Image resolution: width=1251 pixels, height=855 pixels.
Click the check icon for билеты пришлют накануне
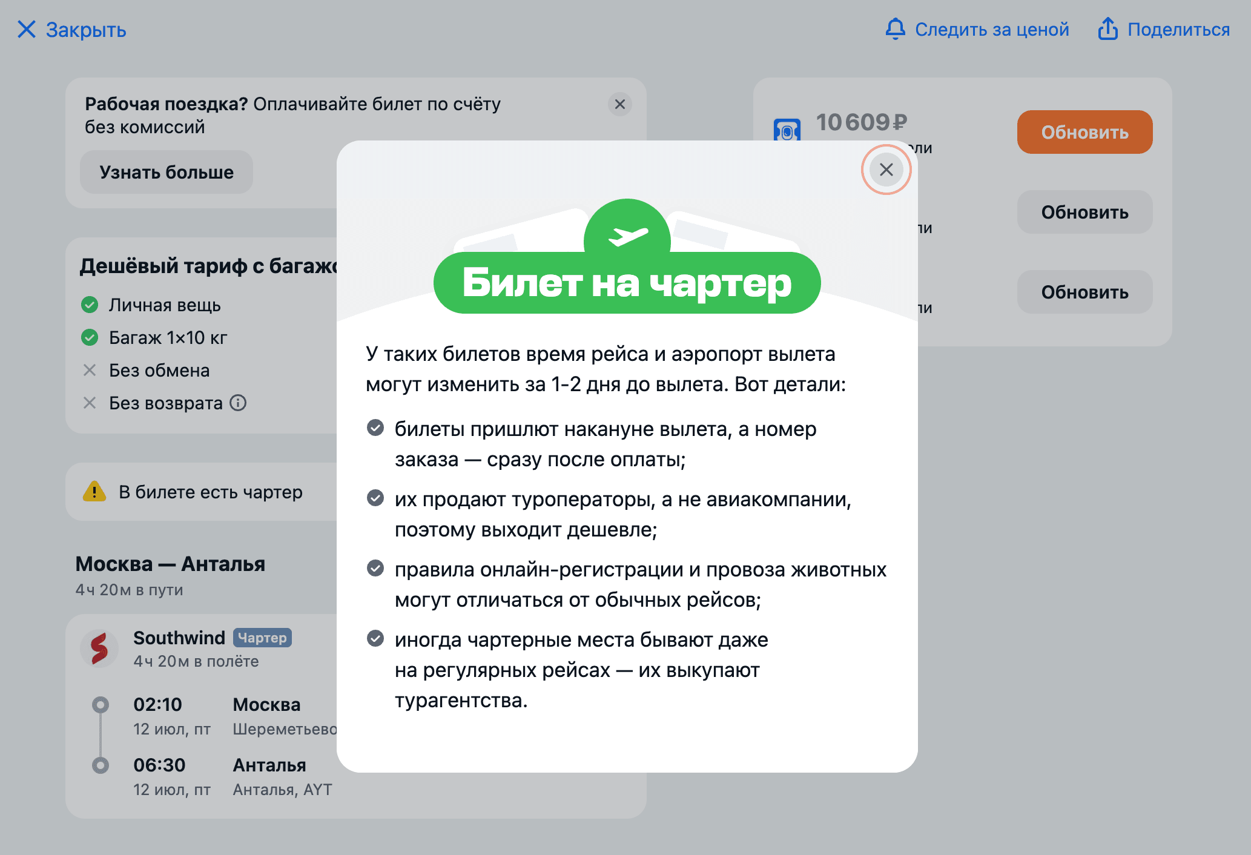coord(375,428)
